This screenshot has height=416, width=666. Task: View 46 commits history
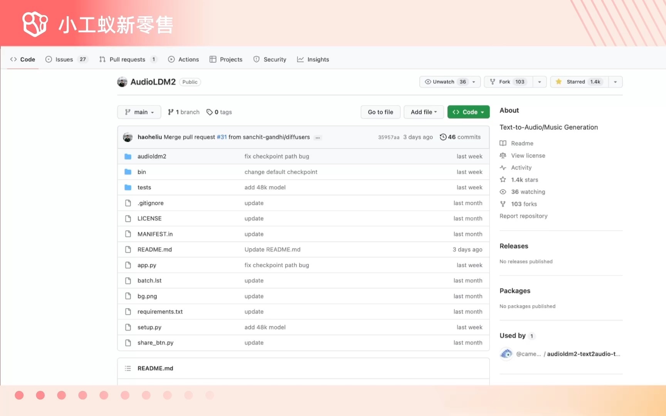pyautogui.click(x=460, y=137)
